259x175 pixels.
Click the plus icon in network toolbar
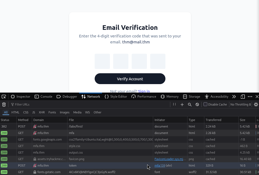coord(182,104)
